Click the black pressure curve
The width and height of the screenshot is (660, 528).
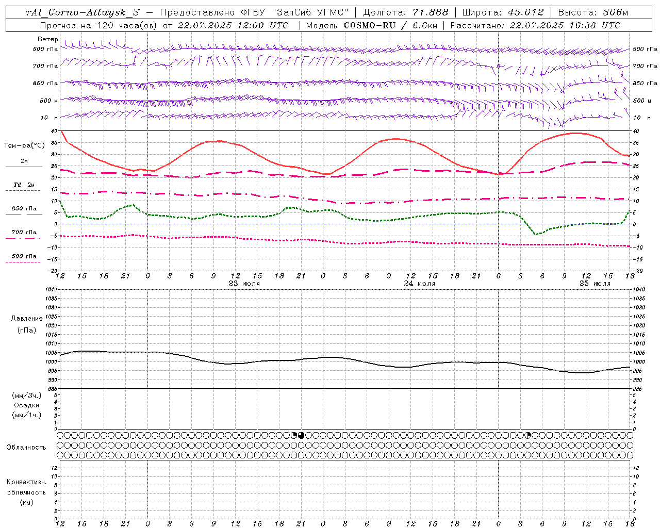click(x=345, y=358)
